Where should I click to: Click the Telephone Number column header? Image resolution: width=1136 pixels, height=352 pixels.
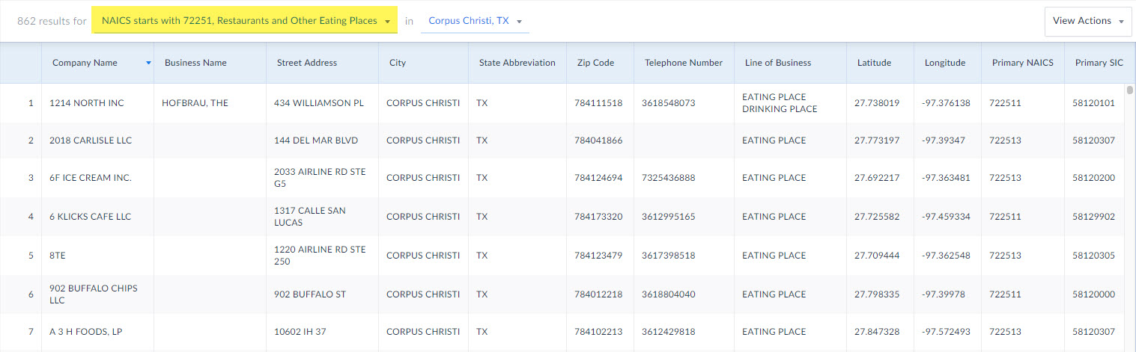point(684,63)
